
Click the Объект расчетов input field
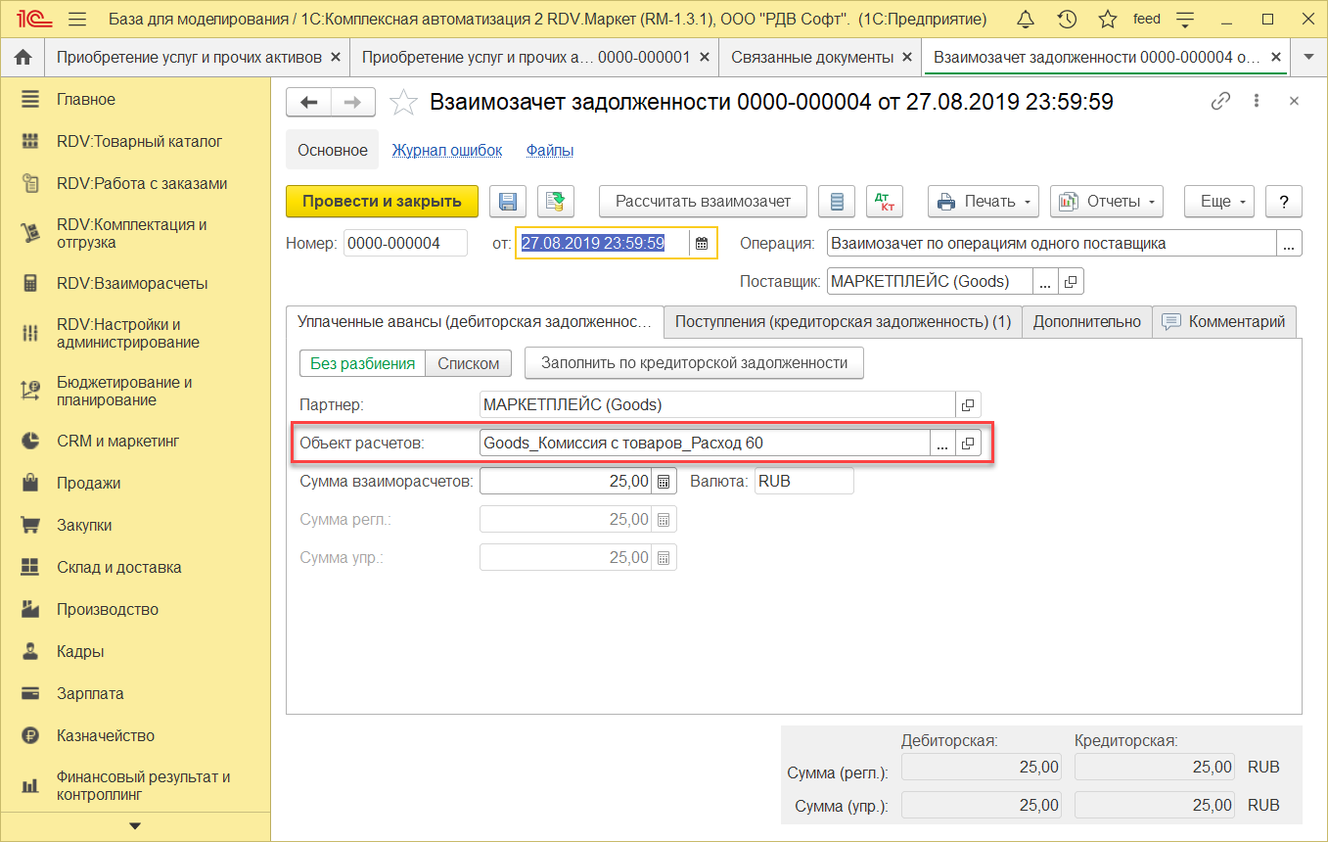[704, 444]
